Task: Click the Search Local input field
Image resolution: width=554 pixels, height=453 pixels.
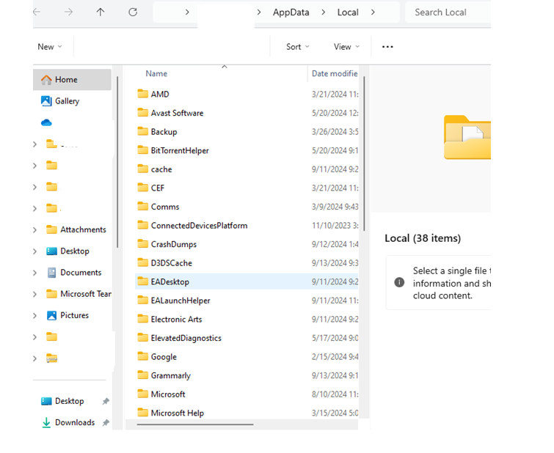Action: tap(448, 12)
